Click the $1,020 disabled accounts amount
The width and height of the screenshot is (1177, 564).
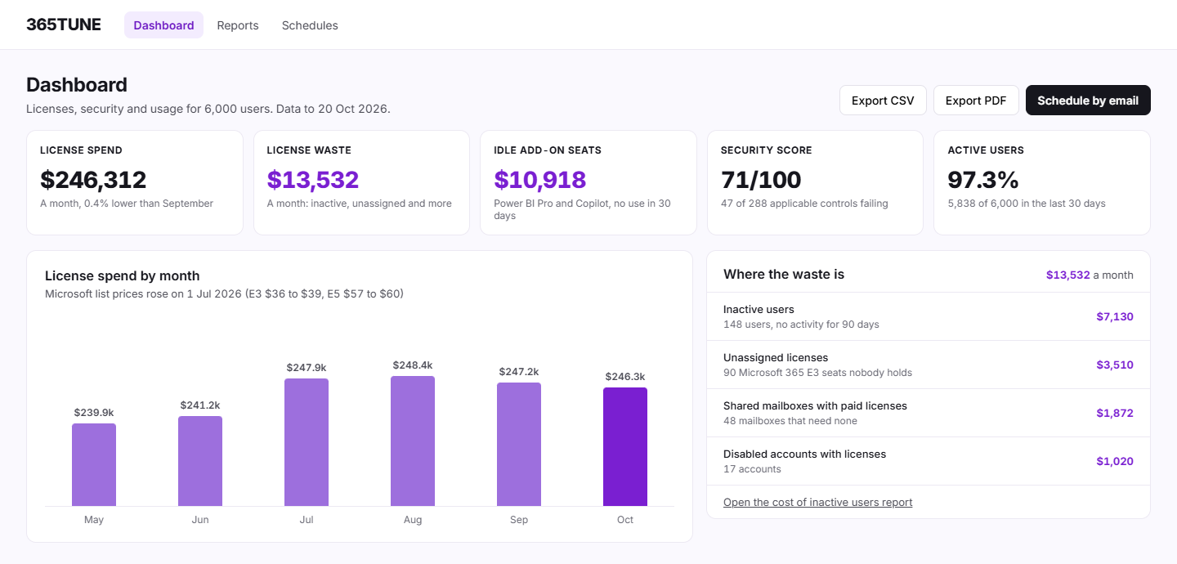click(x=1115, y=461)
